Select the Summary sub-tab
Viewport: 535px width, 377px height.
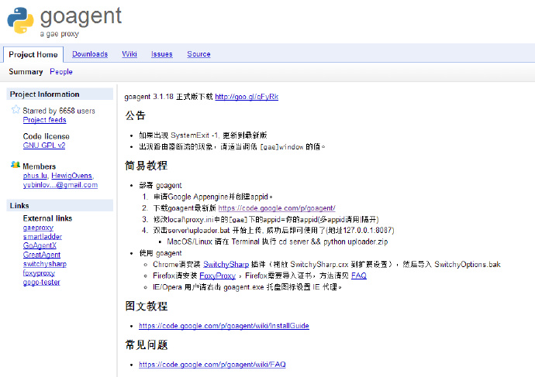(26, 71)
